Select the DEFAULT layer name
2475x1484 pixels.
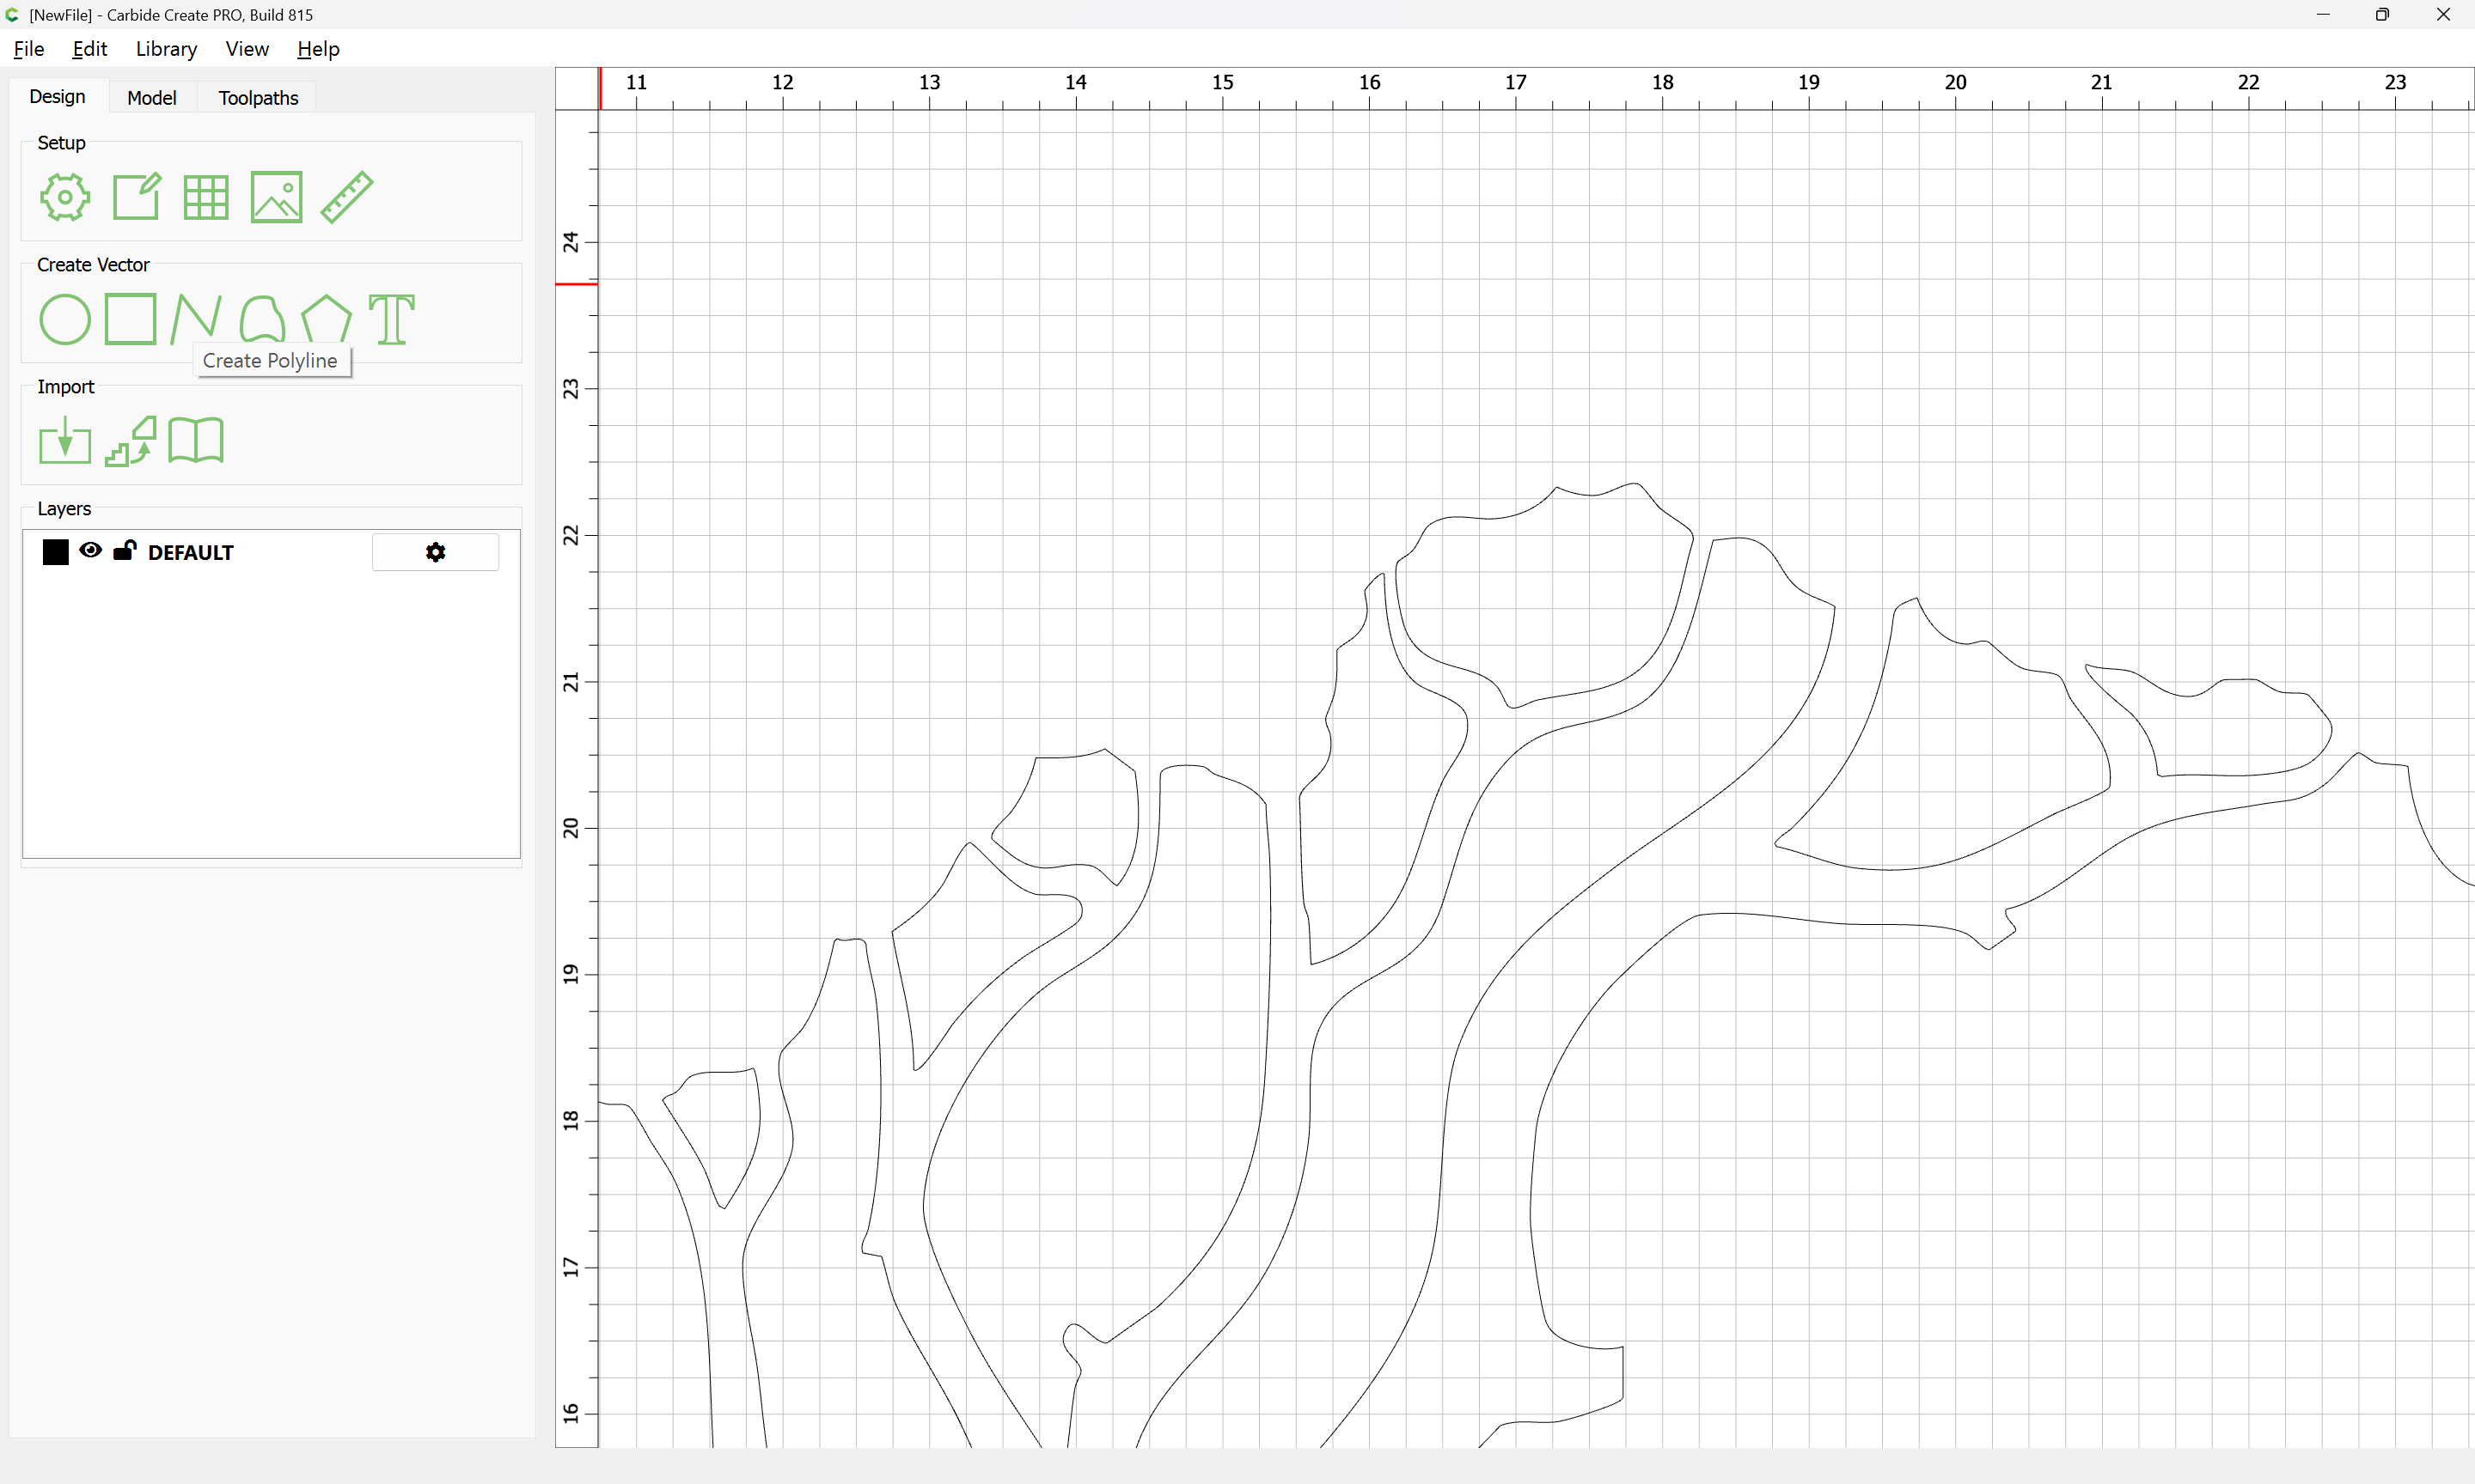(191, 552)
